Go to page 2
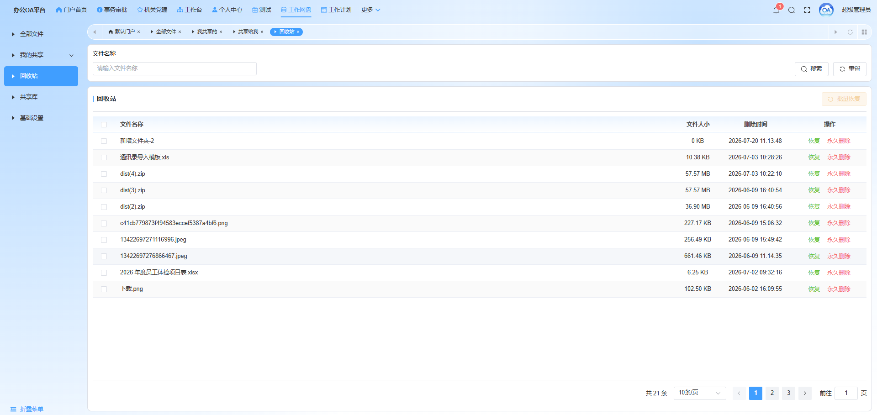877x415 pixels. (772, 393)
